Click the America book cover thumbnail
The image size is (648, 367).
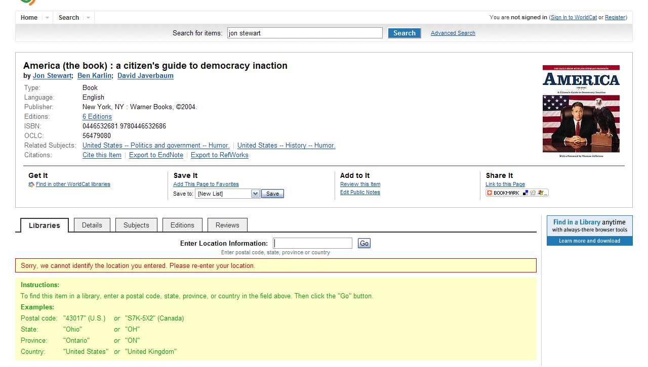tap(581, 112)
